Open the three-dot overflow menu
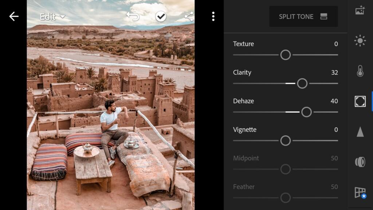The width and height of the screenshot is (373, 210). (213, 16)
